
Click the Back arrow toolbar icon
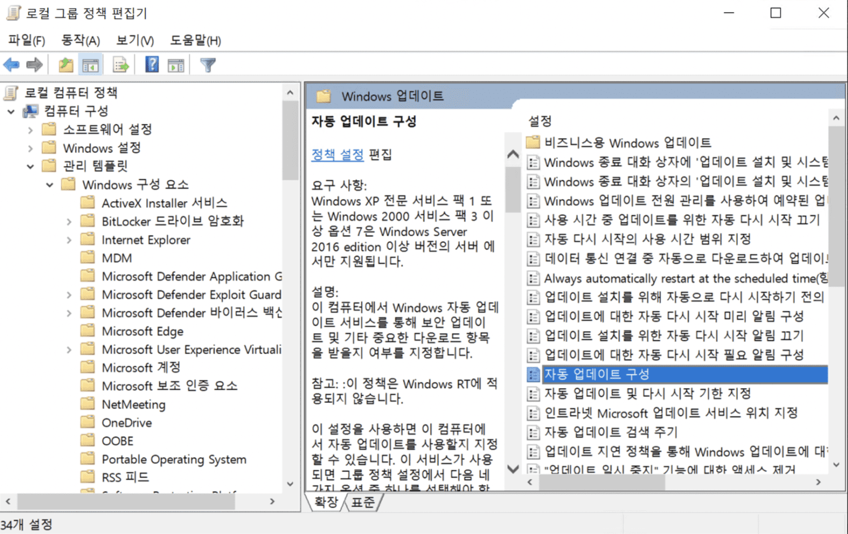(11, 65)
